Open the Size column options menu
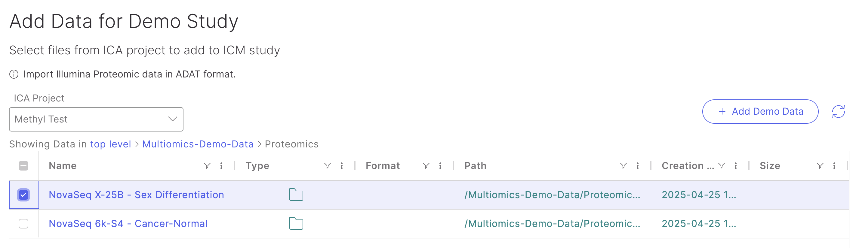859x248 pixels. [x=834, y=166]
